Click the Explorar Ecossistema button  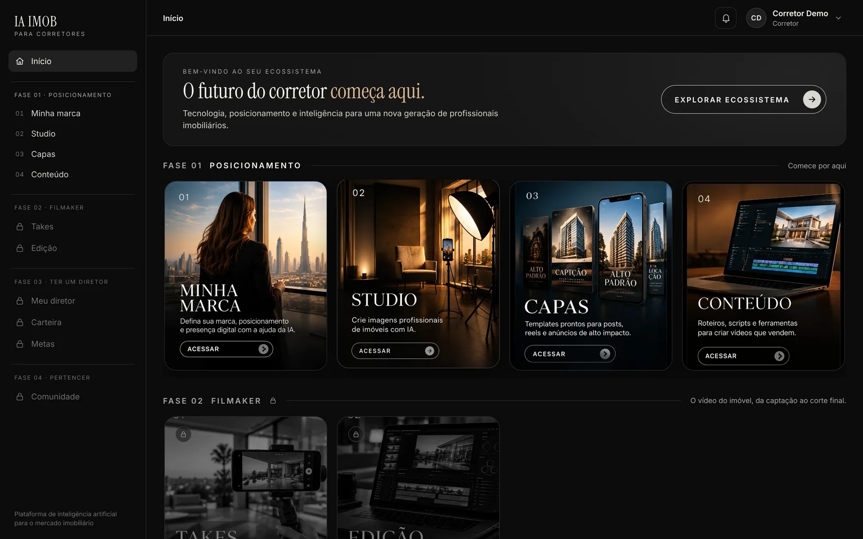(743, 100)
